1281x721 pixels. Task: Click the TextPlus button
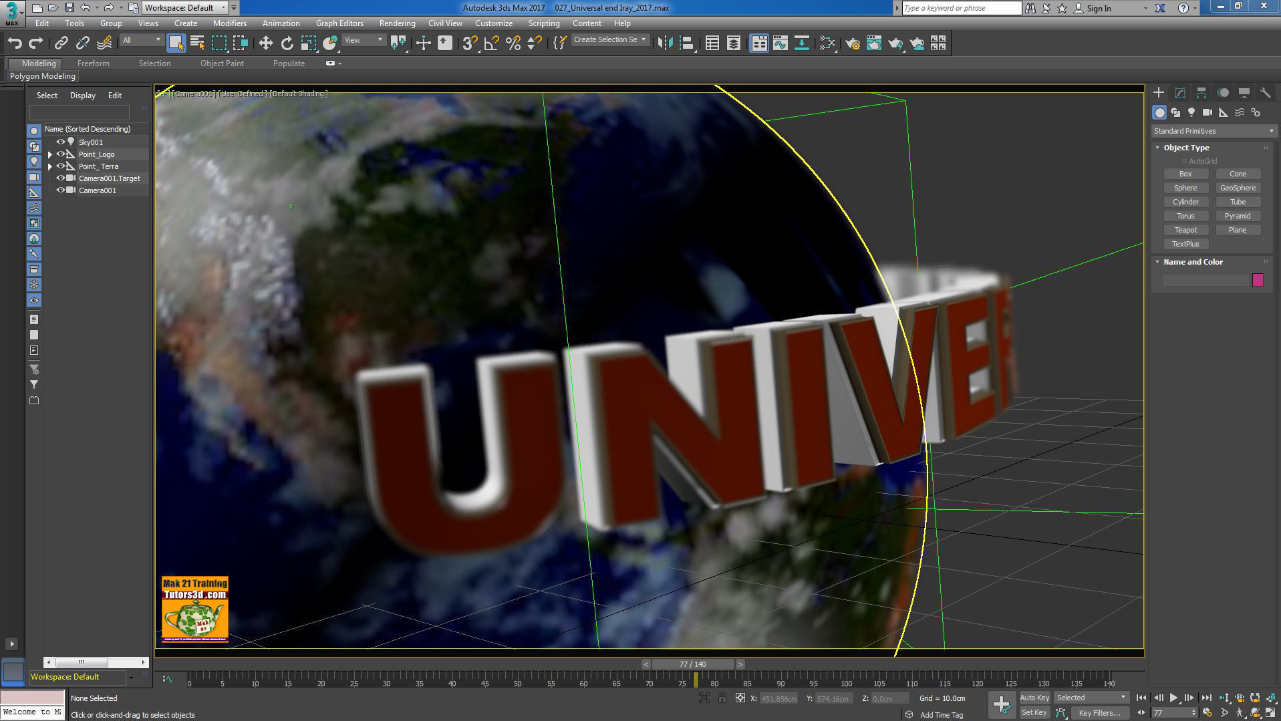click(1185, 244)
